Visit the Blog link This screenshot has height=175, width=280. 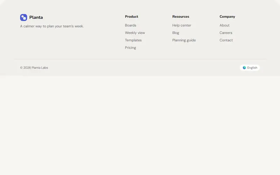coord(176,33)
